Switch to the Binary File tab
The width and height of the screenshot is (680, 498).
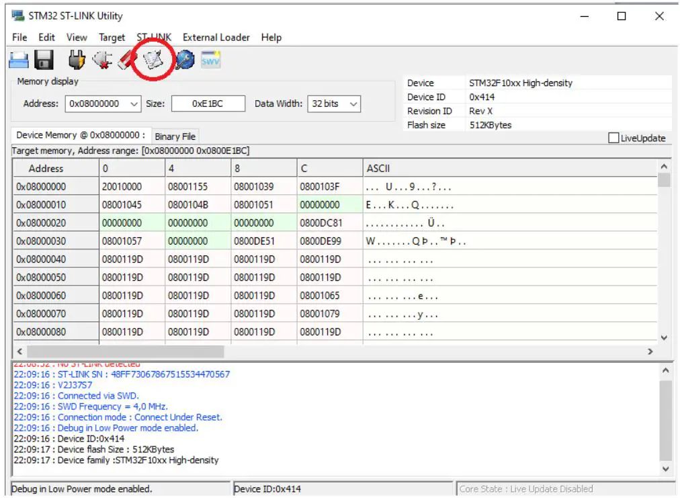[x=174, y=136]
